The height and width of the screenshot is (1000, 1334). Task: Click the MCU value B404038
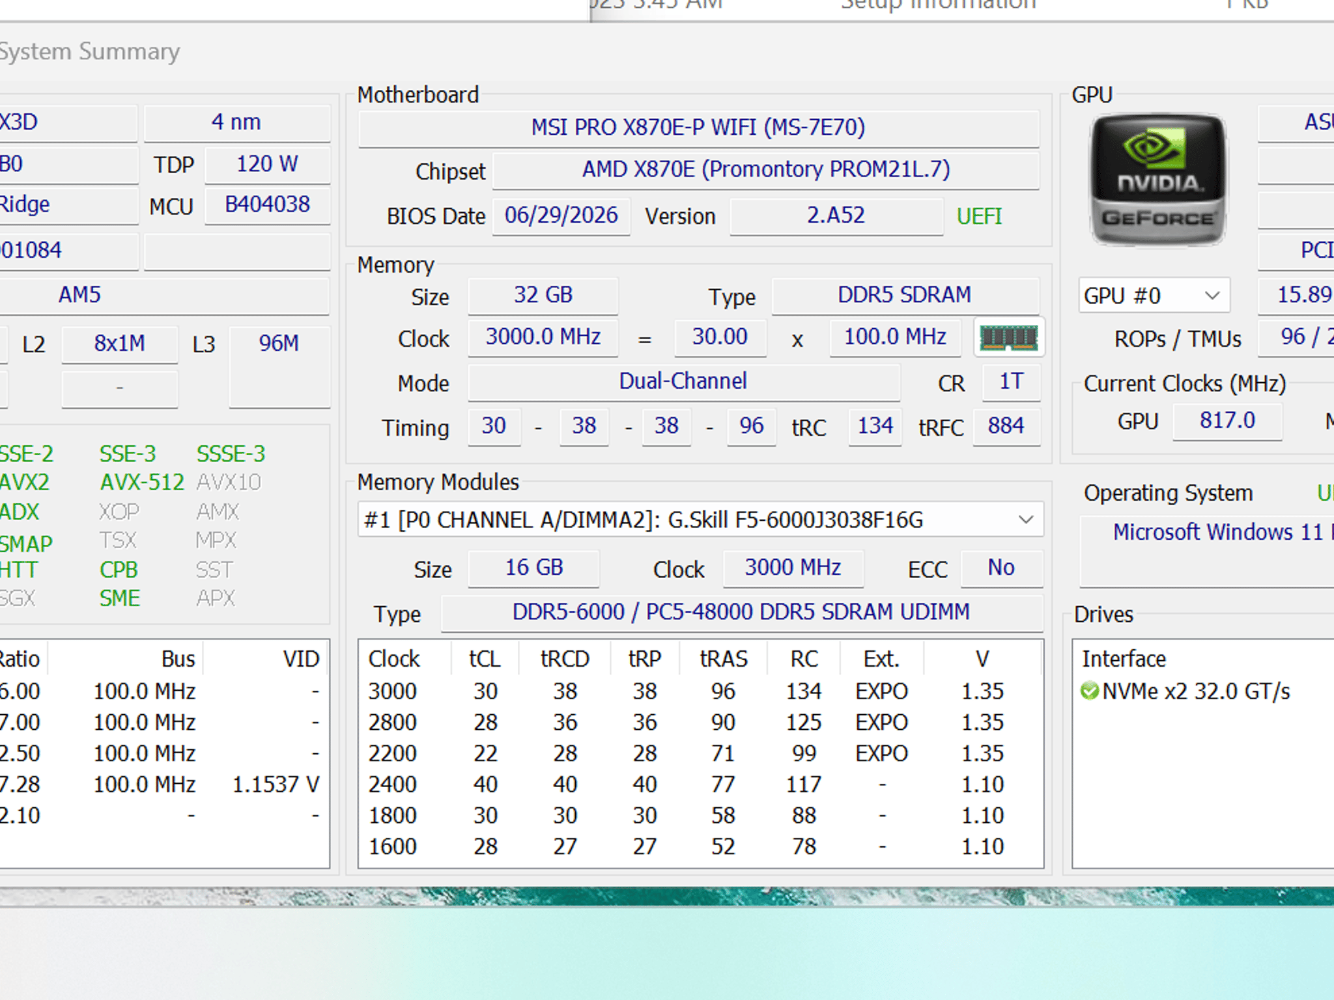click(x=268, y=205)
